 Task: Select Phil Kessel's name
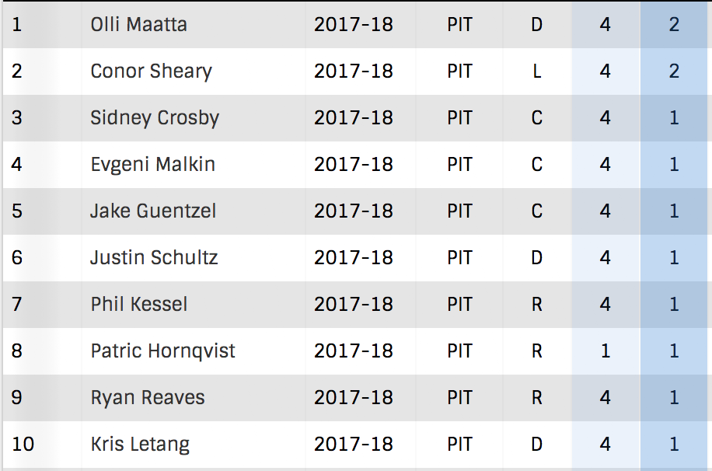139,305
